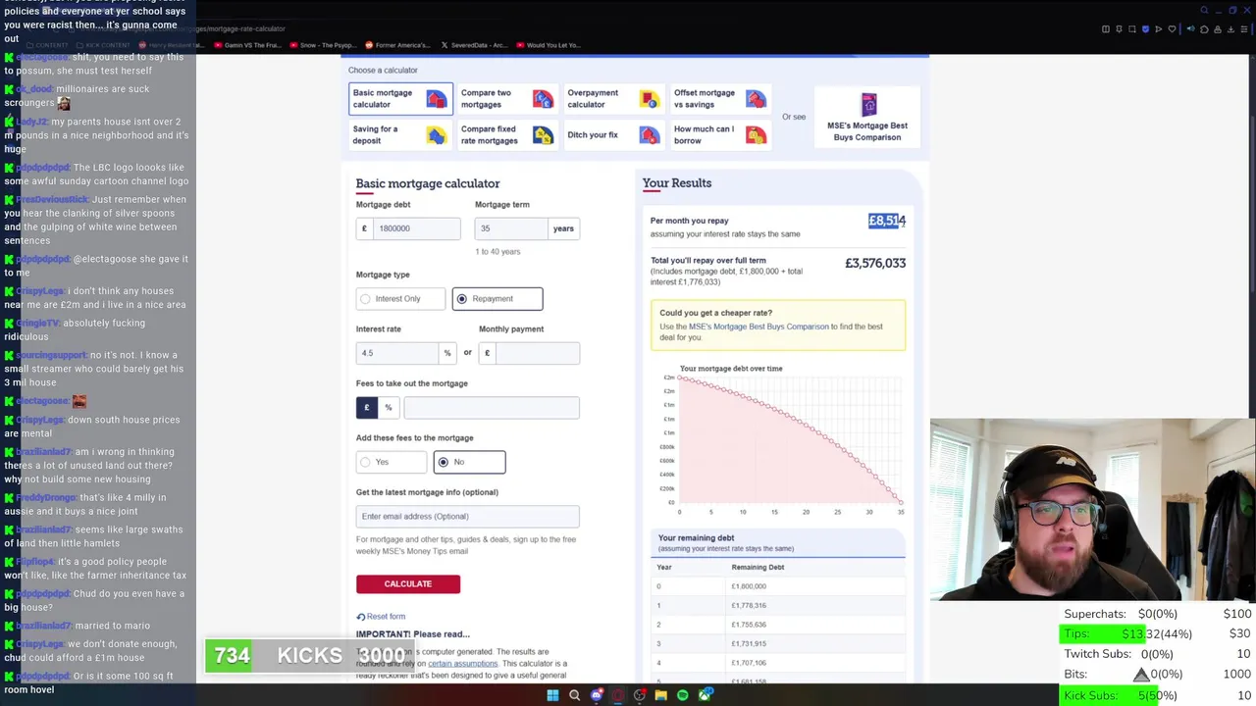Click the Reset form link

(381, 617)
